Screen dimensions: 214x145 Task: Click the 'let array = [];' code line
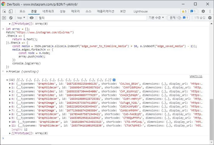(x=18, y=29)
